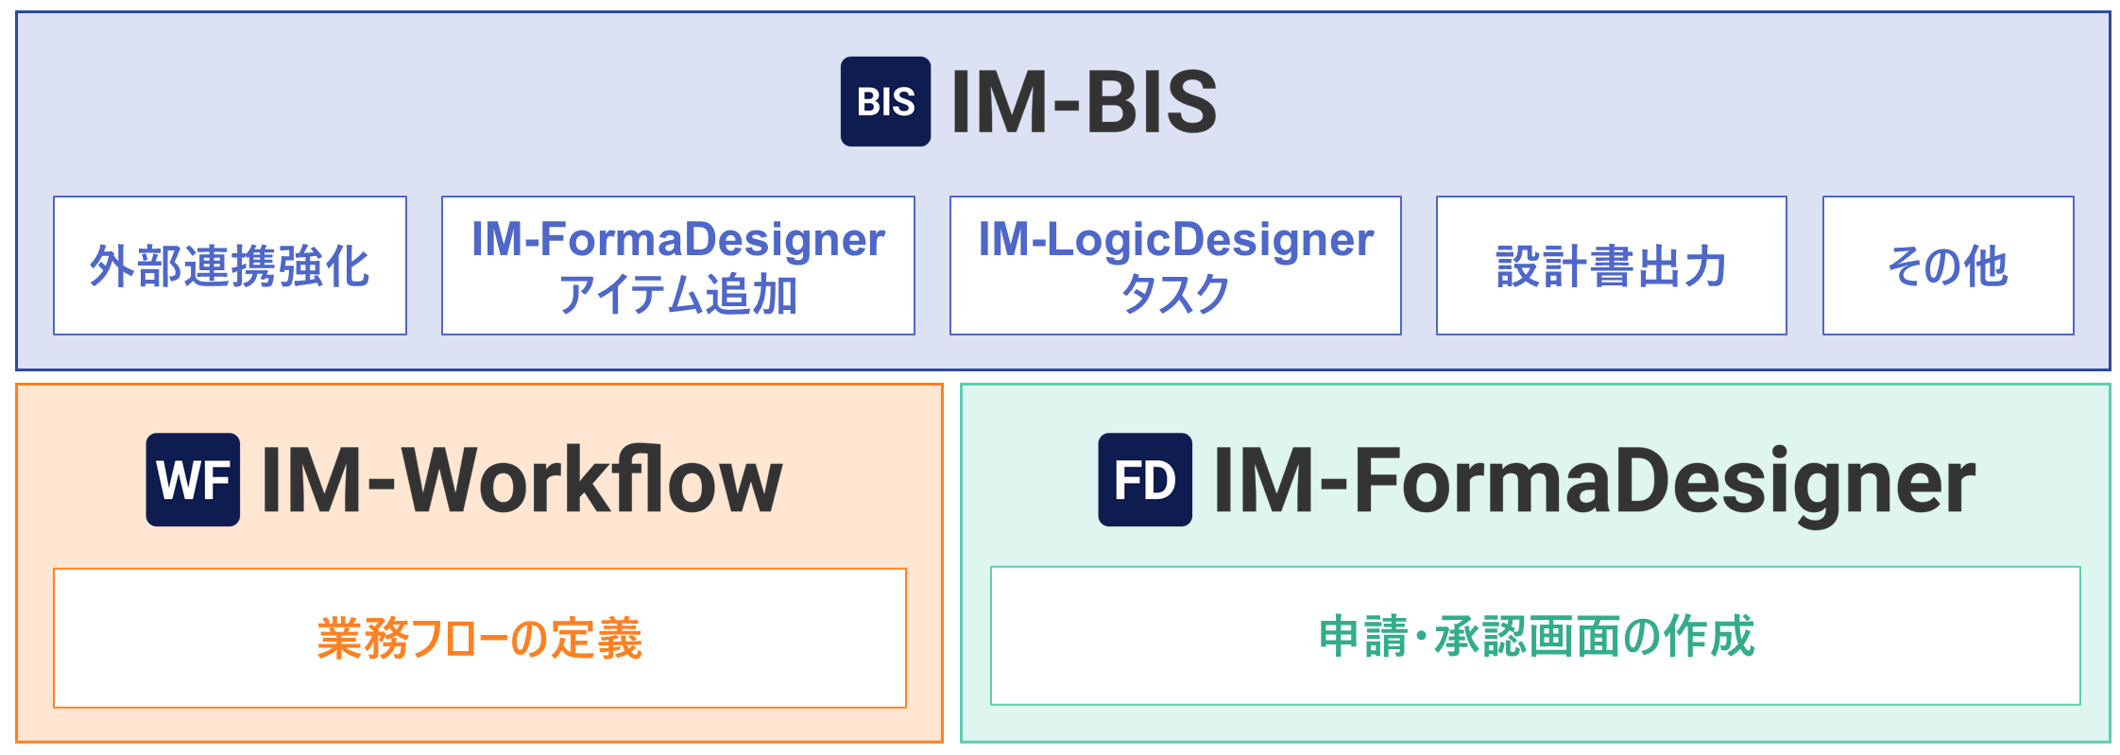Click the dark BIS logo icon
This screenshot has height=755, width=2120.
point(885,101)
